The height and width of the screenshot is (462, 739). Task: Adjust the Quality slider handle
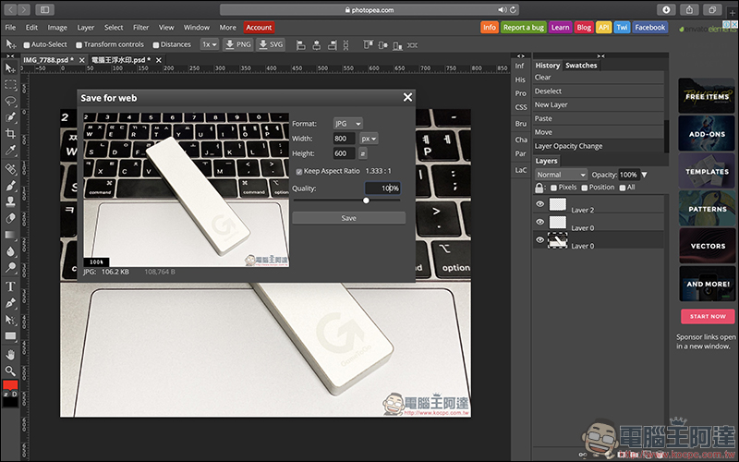(366, 201)
